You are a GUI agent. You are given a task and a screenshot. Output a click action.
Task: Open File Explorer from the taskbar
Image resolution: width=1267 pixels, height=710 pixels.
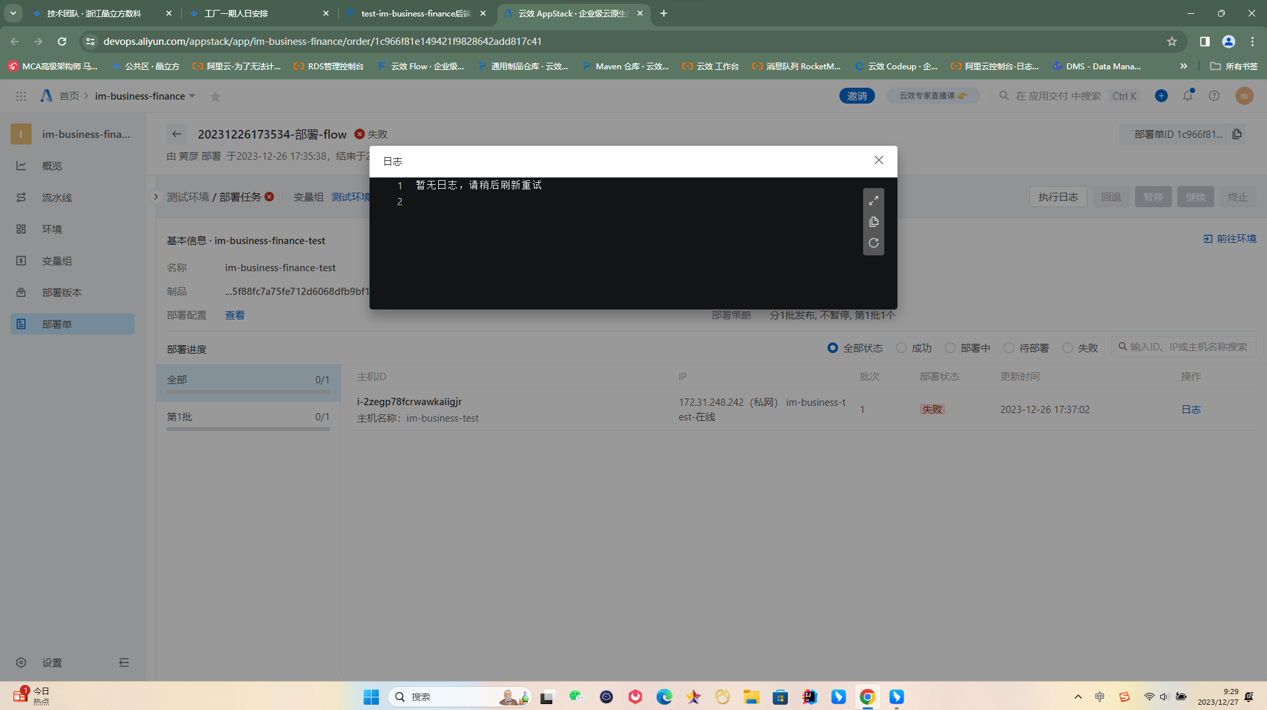click(752, 697)
